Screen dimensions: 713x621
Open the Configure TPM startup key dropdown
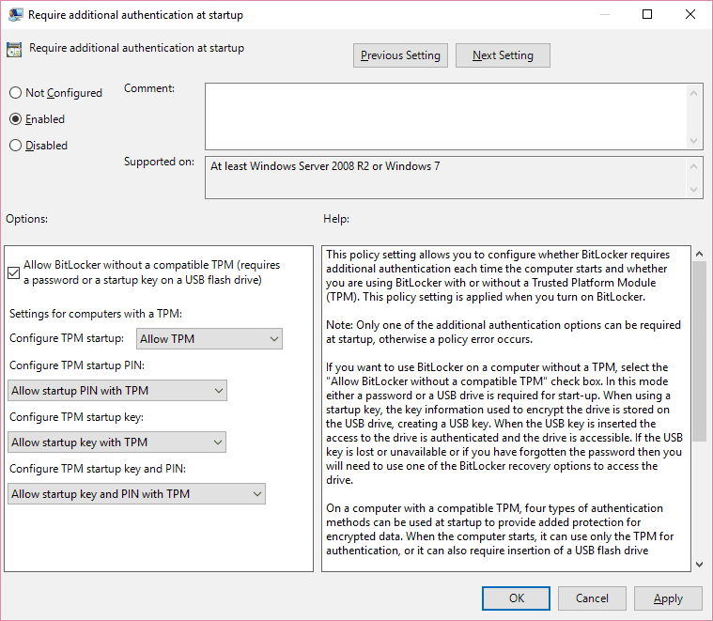[116, 442]
